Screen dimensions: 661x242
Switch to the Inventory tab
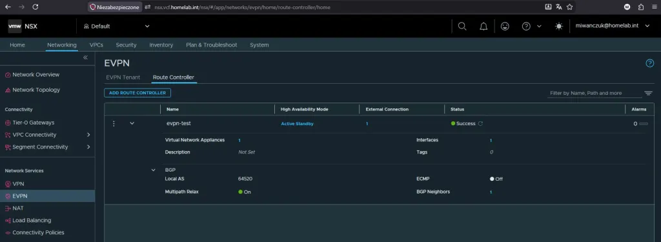[161, 45]
